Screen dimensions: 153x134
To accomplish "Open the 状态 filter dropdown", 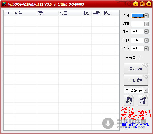I will tap(146, 49).
